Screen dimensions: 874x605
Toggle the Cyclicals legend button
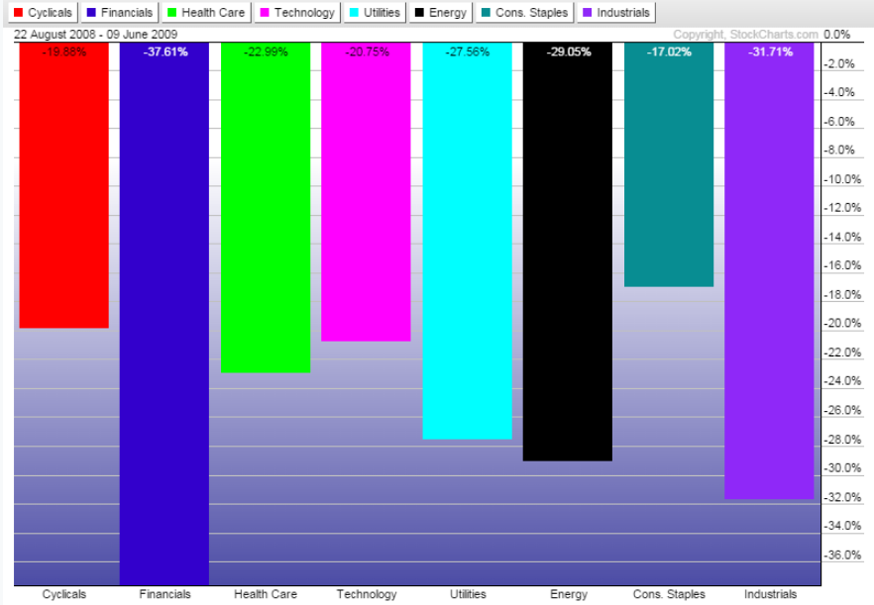(x=43, y=13)
